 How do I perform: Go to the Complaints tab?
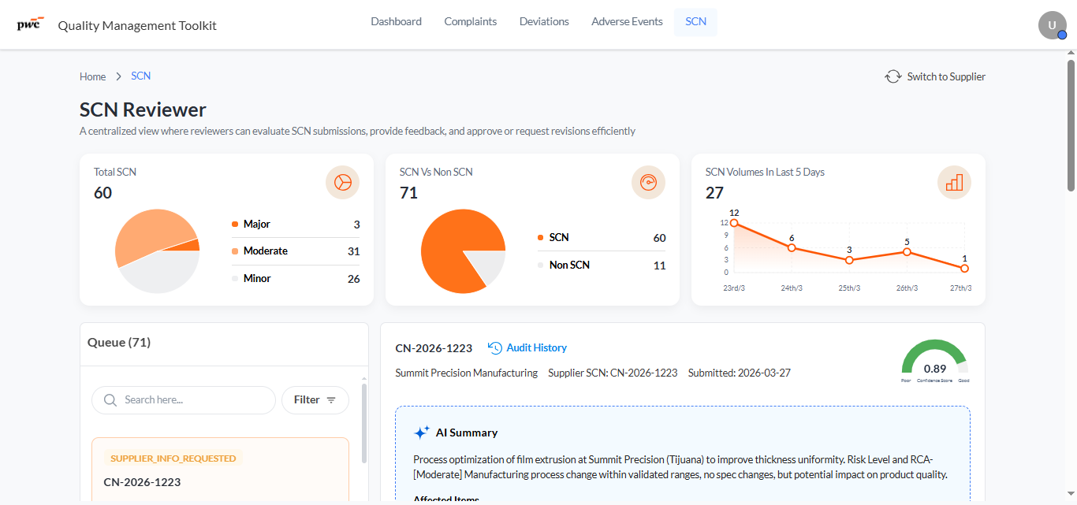(x=471, y=22)
